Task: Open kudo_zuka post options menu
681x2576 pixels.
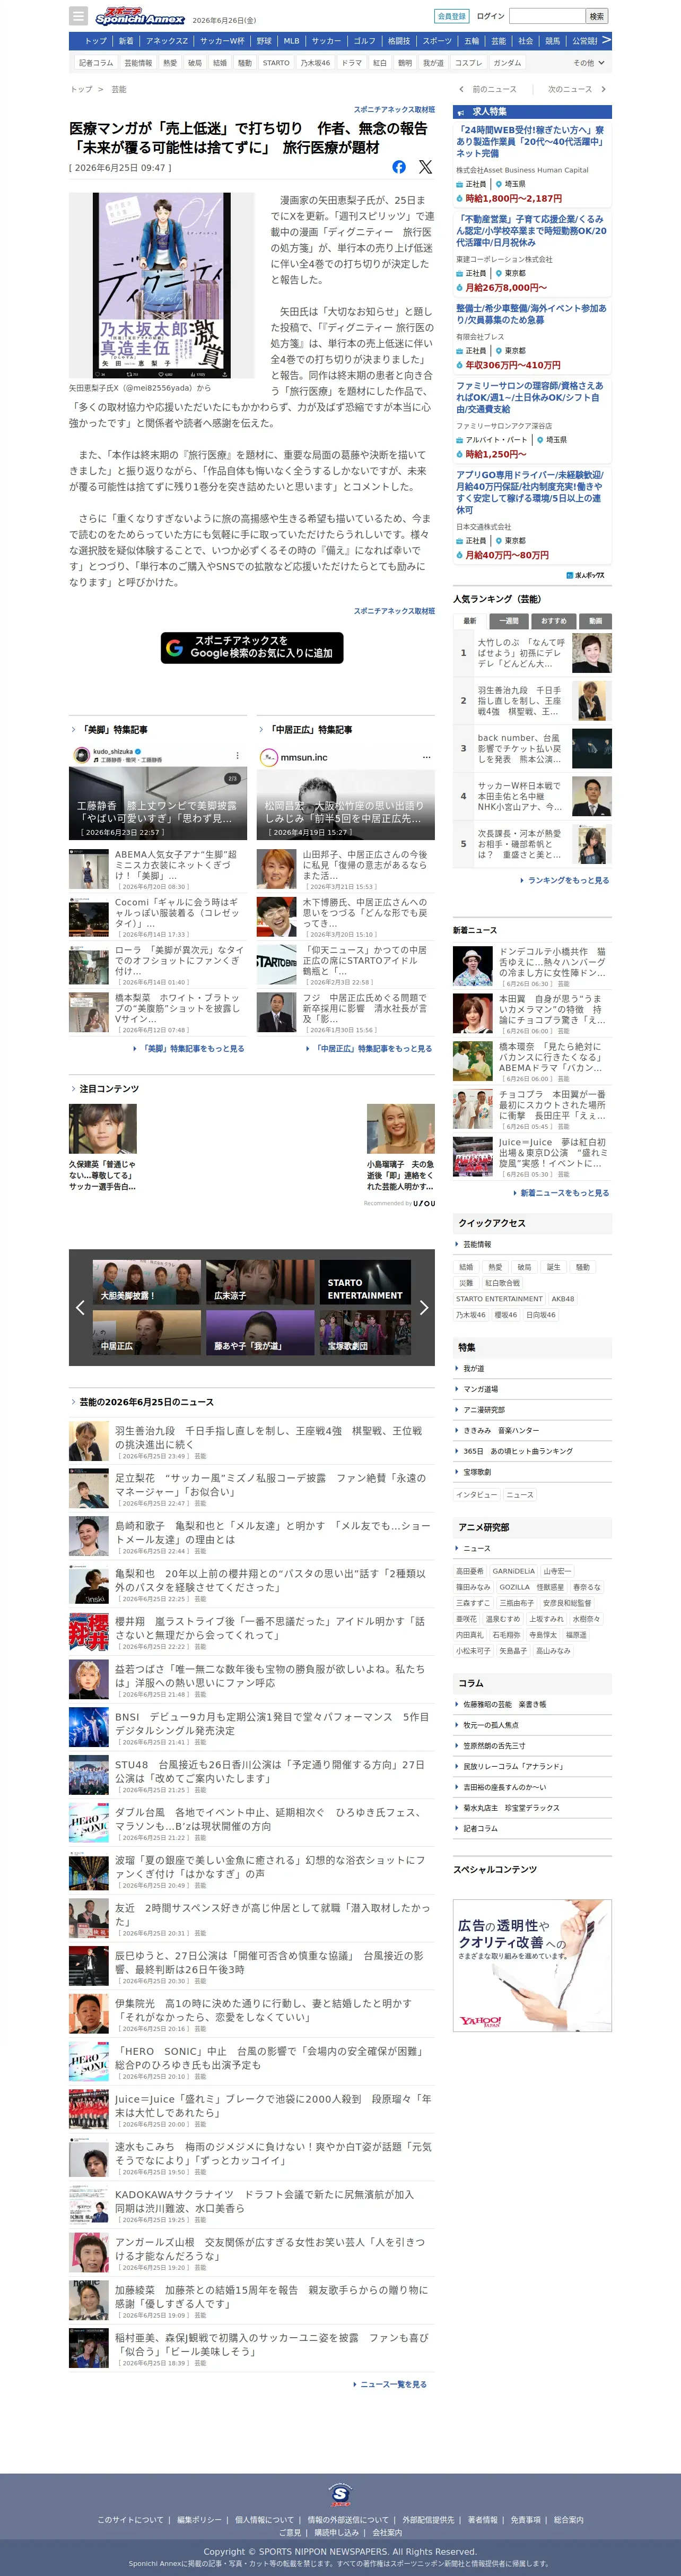Action: point(237,756)
